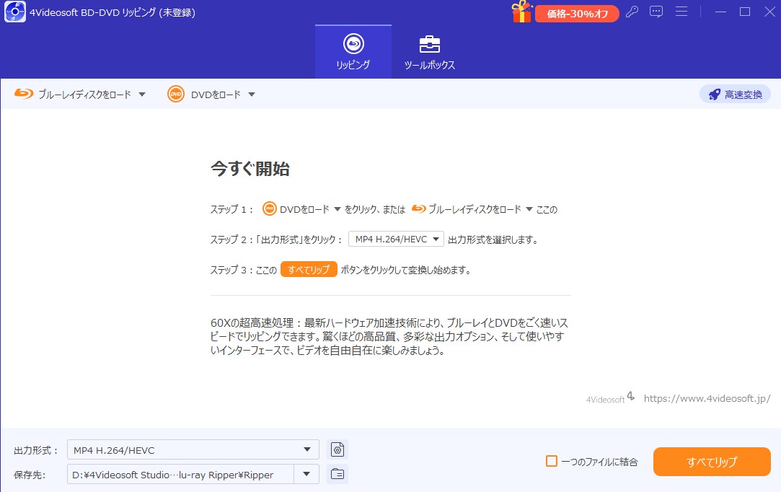The height and width of the screenshot is (492, 781).
Task: Open the 出力形式 MP4 H.264/HEVC combo box
Action: pos(193,449)
